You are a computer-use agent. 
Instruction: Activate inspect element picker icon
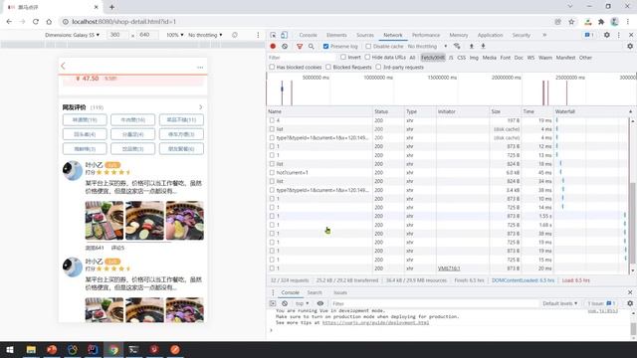coord(273,35)
